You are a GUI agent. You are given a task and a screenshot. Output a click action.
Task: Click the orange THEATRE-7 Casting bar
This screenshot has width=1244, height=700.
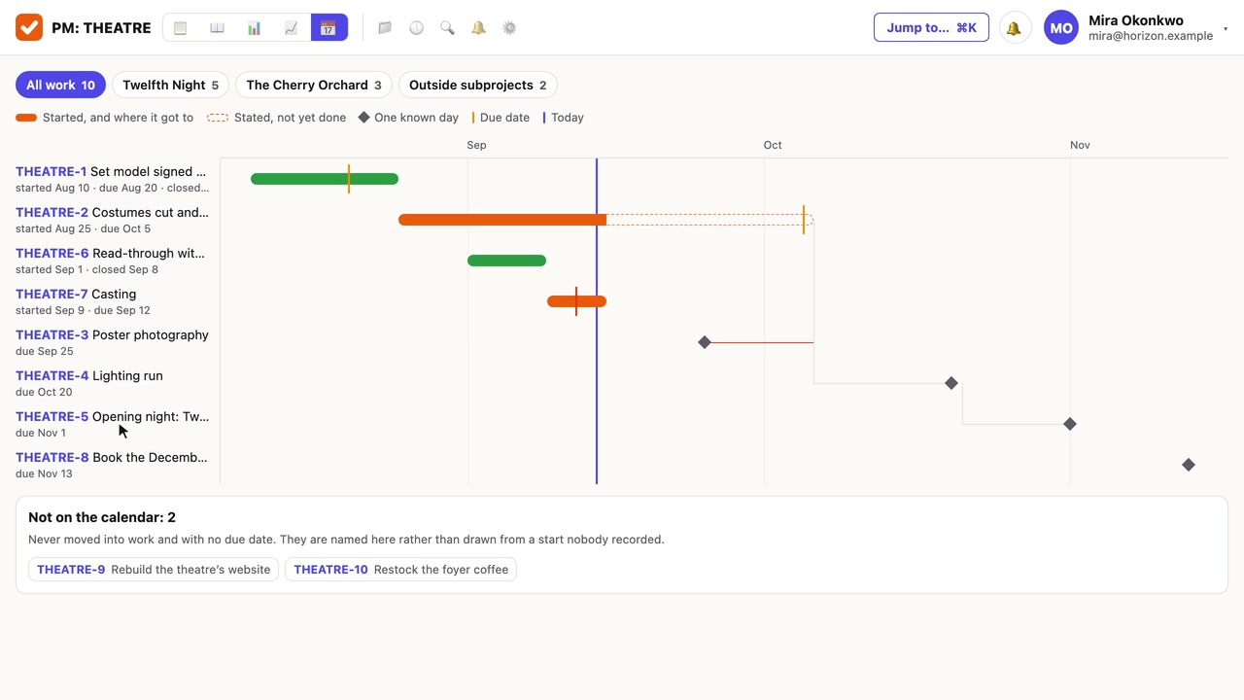point(576,301)
